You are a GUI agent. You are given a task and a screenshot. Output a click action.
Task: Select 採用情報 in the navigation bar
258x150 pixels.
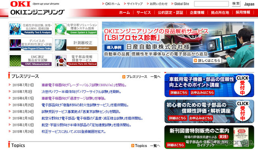coord(243,12)
